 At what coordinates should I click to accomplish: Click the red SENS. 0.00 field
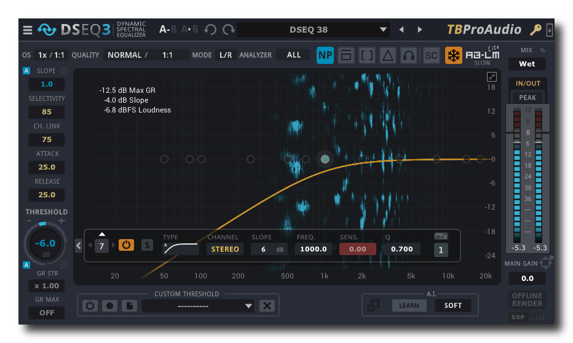click(x=357, y=249)
